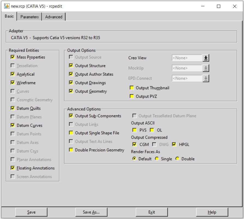Enable Output Single Shape File
This screenshot has width=244, height=219.
click(71, 133)
